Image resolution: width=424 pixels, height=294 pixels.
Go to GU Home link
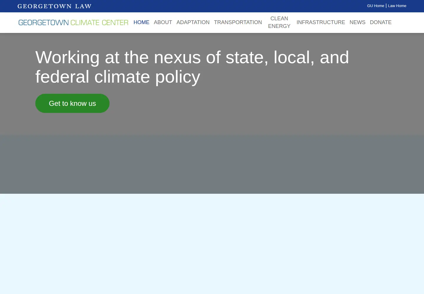coord(375,6)
